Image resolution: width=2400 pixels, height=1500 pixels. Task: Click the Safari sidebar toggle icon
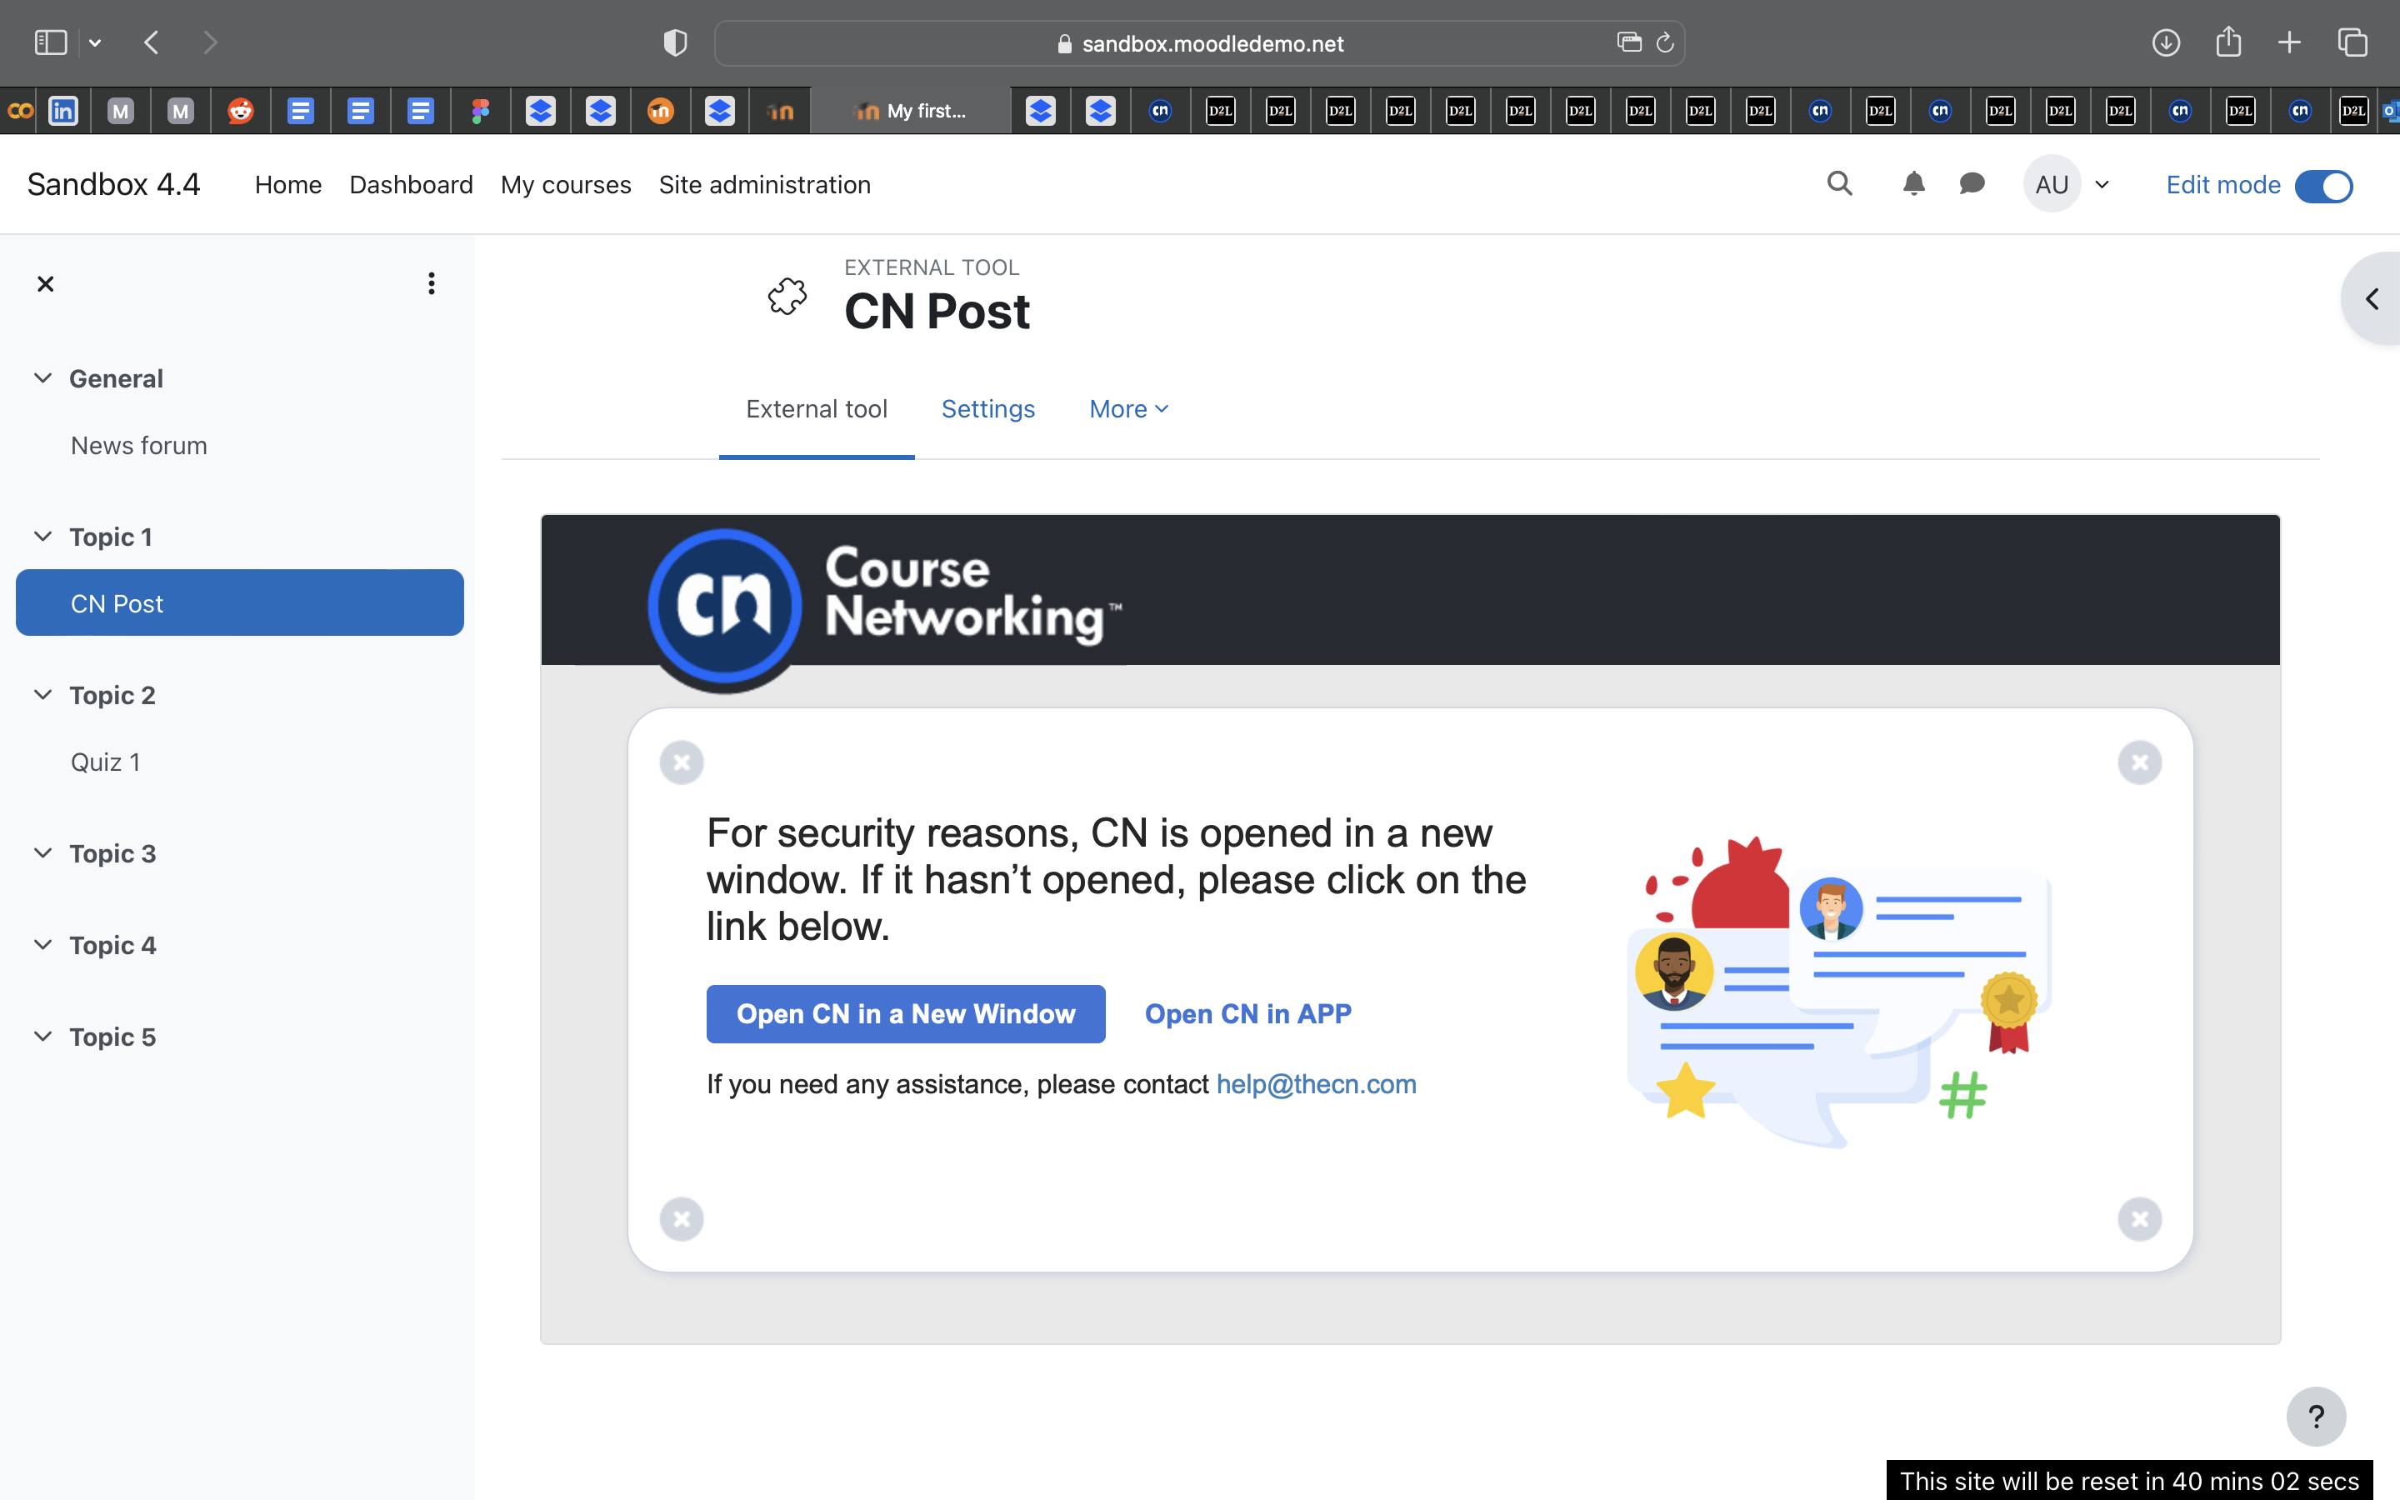coord(51,42)
